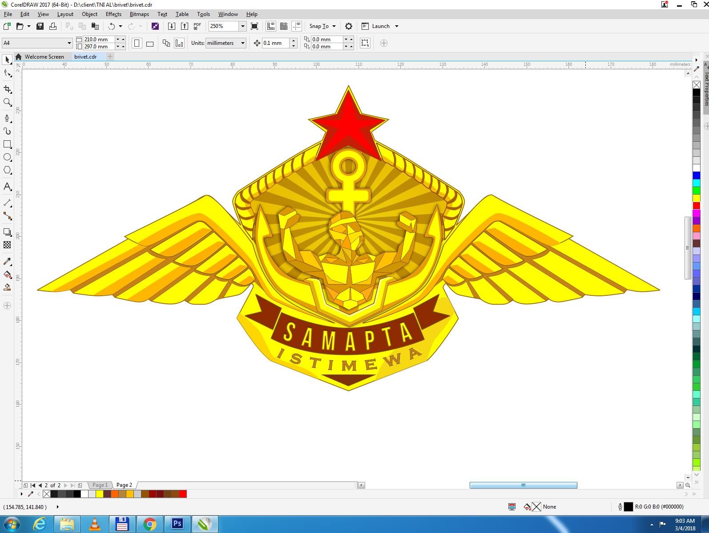
Task: Select the Color Eyedropper tool
Action: [x=7, y=261]
